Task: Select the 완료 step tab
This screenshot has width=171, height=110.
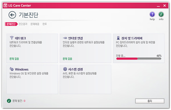Action: tap(44, 24)
